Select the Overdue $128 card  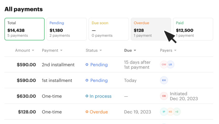(151, 29)
